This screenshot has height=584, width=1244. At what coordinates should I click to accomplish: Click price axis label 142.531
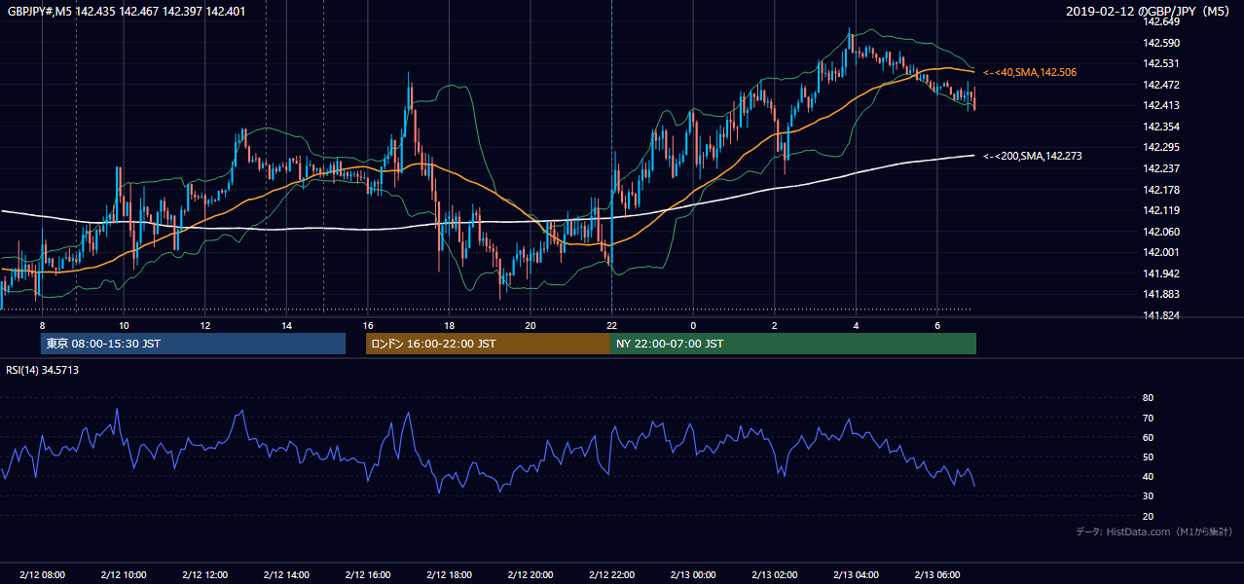(1160, 63)
